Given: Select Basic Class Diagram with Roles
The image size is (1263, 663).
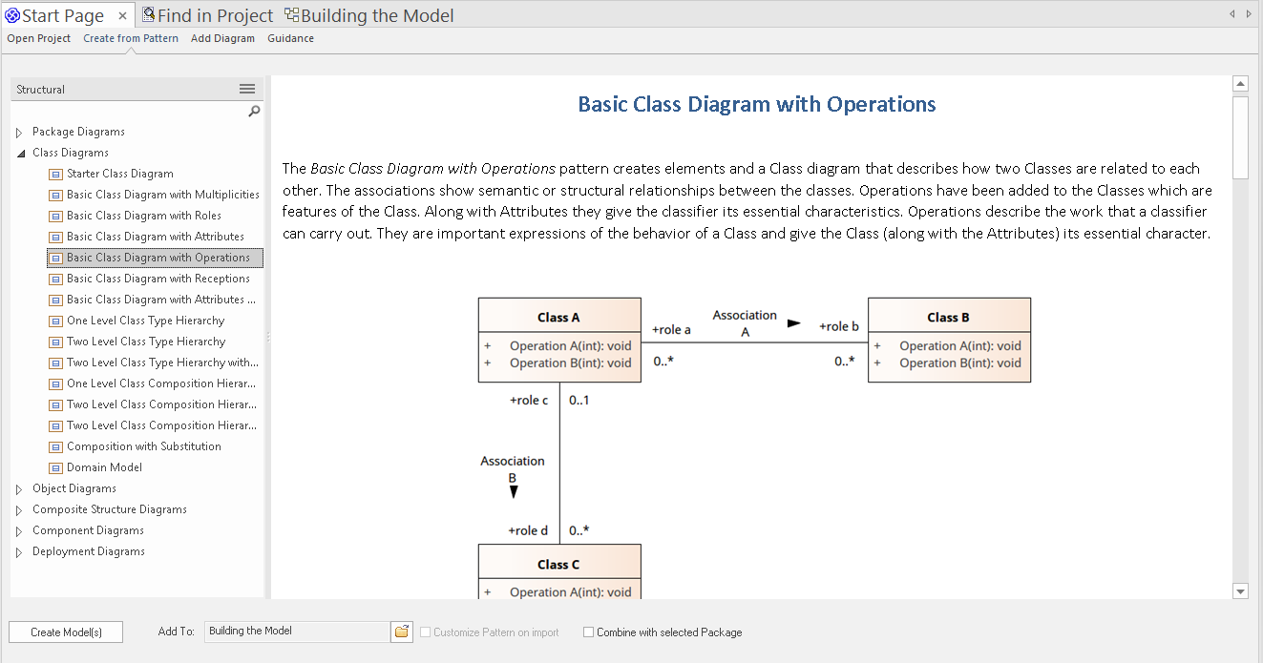Looking at the screenshot, I should click(143, 216).
